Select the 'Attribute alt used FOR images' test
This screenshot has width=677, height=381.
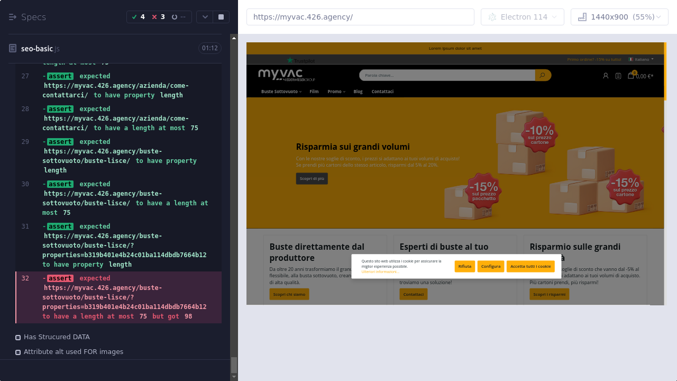[18, 352]
